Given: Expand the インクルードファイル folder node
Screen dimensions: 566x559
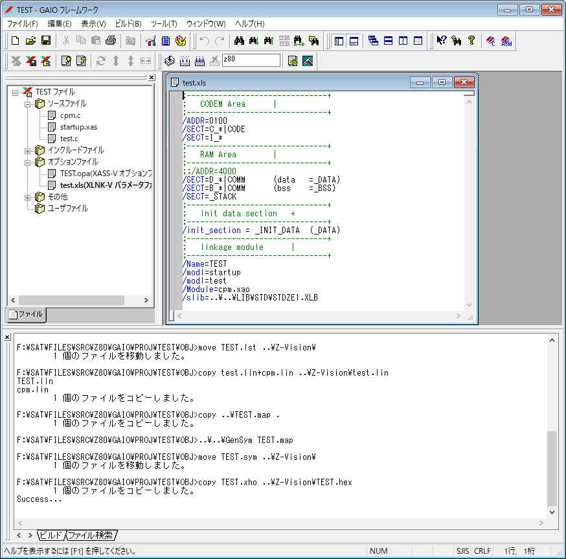Looking at the screenshot, I should pyautogui.click(x=28, y=150).
